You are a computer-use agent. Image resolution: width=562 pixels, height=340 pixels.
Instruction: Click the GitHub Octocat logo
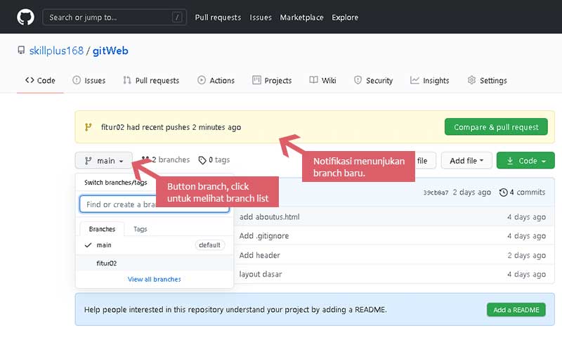click(25, 17)
